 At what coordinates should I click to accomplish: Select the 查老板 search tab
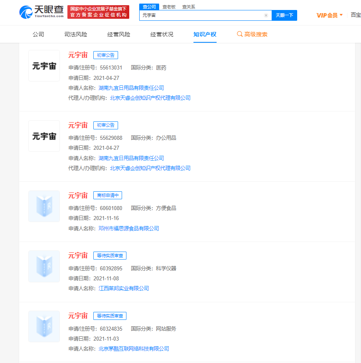169,7
